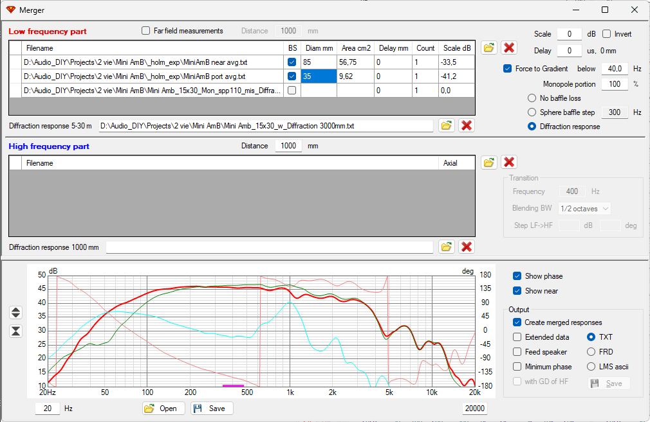Clear Diffraction response 5-30 m file
The image size is (650, 422).
tap(467, 125)
